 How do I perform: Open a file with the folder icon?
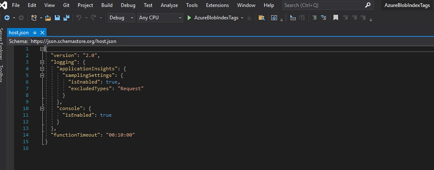[48, 18]
